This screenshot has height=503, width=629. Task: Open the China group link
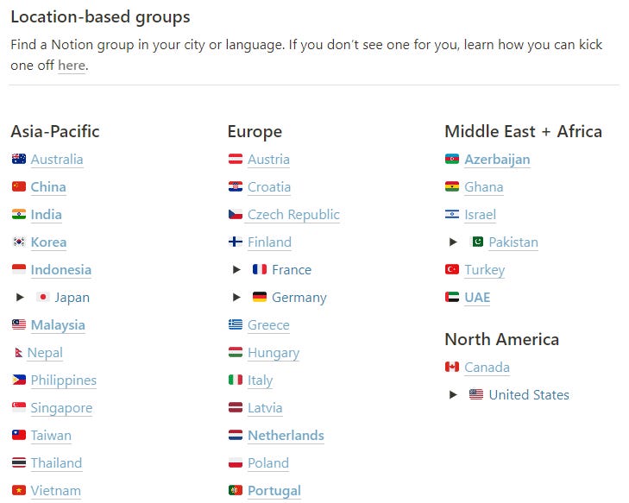(x=48, y=187)
